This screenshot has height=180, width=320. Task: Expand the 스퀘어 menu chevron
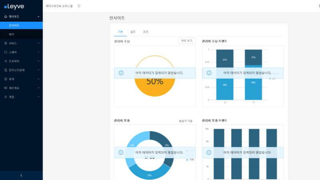click(x=38, y=52)
